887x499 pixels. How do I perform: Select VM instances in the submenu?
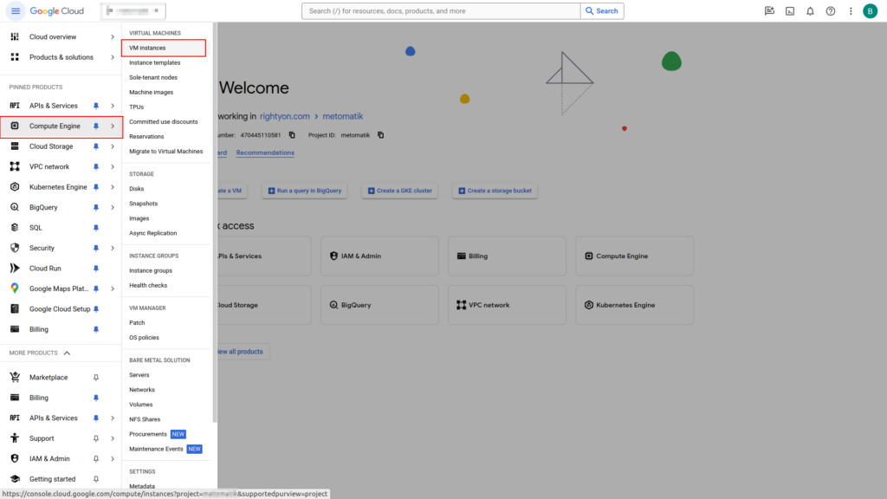click(147, 48)
